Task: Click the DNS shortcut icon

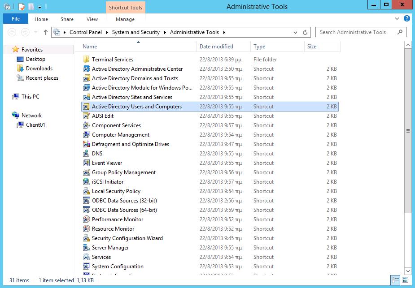Action: coord(86,154)
